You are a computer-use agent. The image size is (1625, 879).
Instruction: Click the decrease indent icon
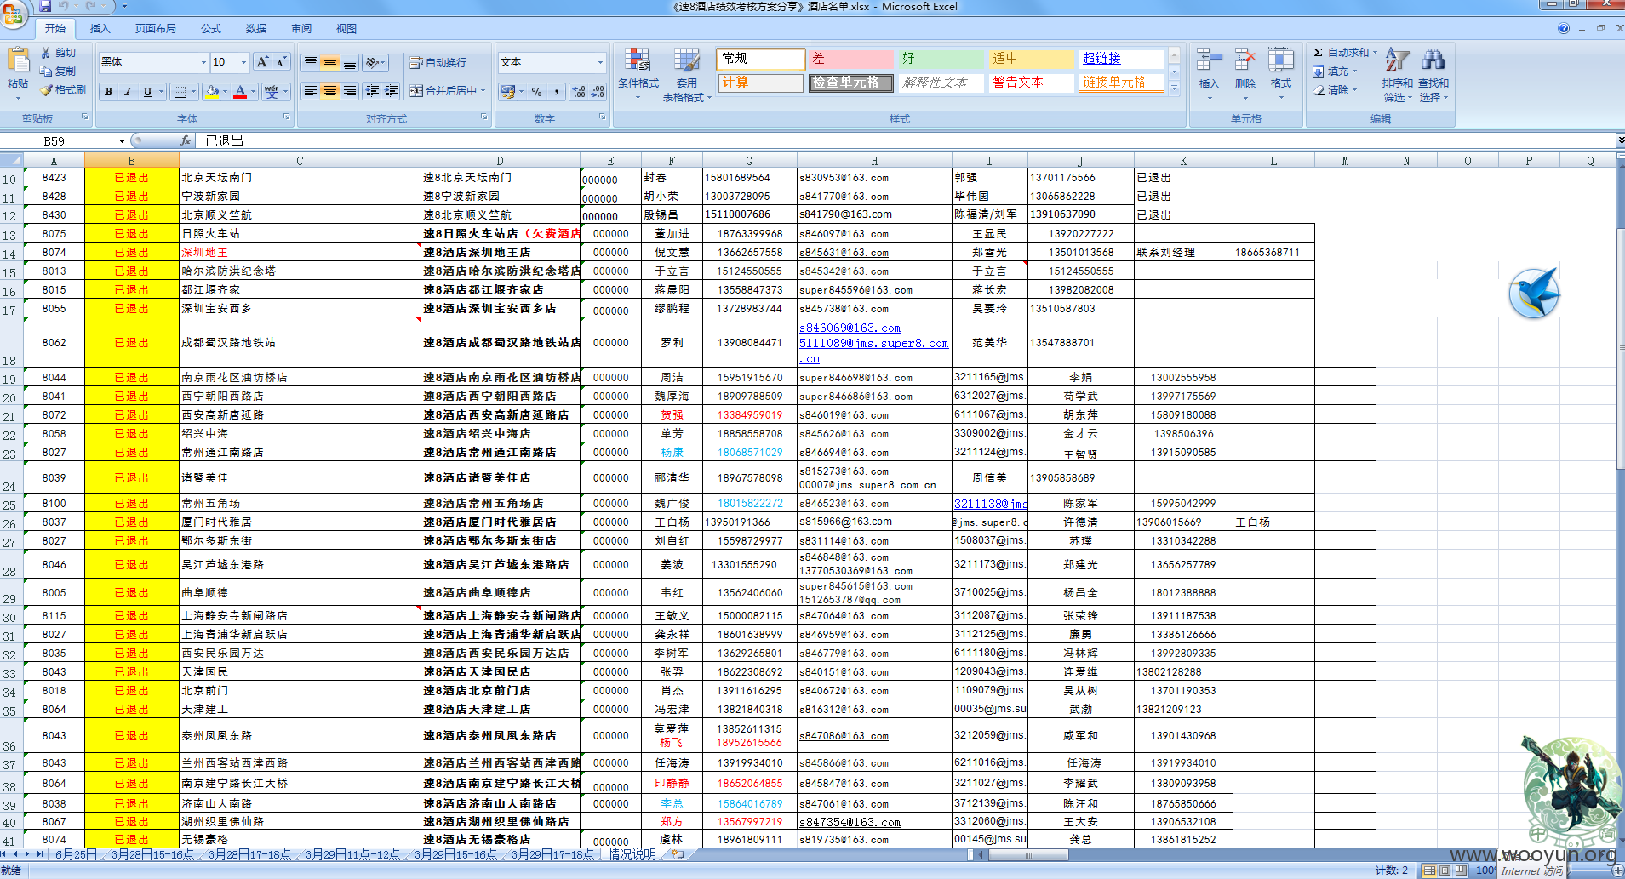click(x=372, y=91)
